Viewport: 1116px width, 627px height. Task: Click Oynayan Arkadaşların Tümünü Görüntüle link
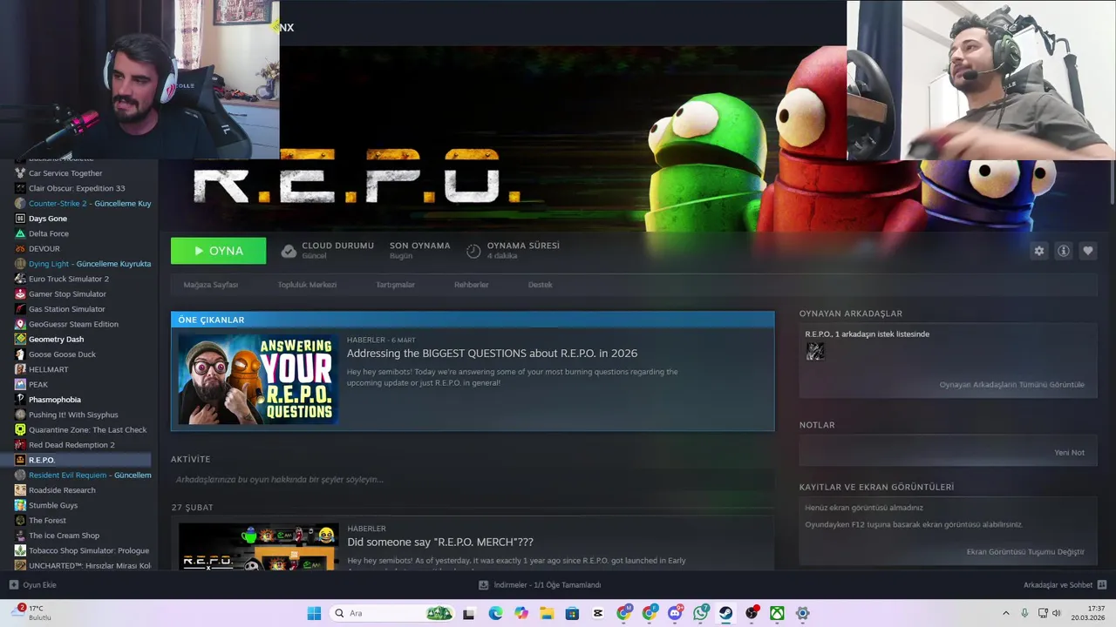click(x=1011, y=385)
